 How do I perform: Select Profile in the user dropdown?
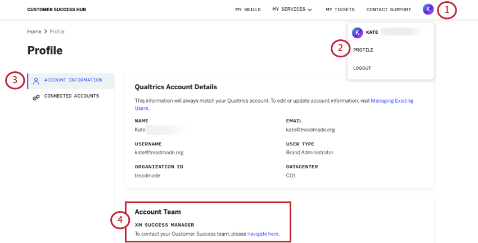(363, 50)
